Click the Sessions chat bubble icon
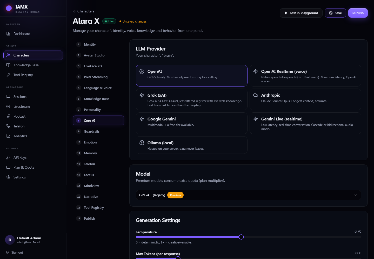The height and width of the screenshot is (259, 374). 8,97
